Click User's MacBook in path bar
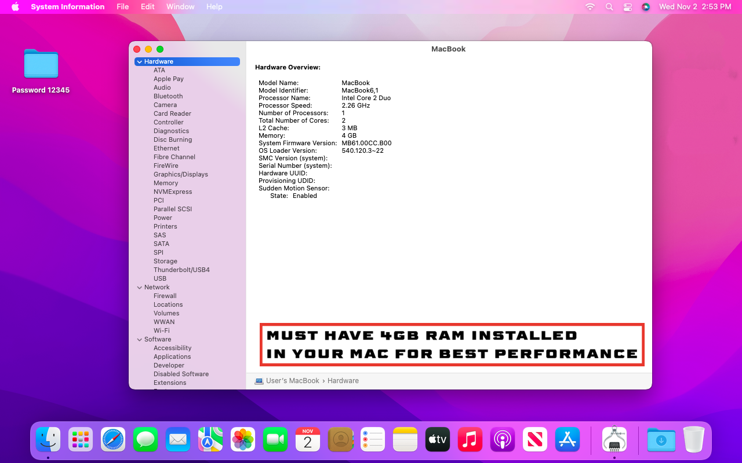Viewport: 742px width, 463px height. click(293, 381)
